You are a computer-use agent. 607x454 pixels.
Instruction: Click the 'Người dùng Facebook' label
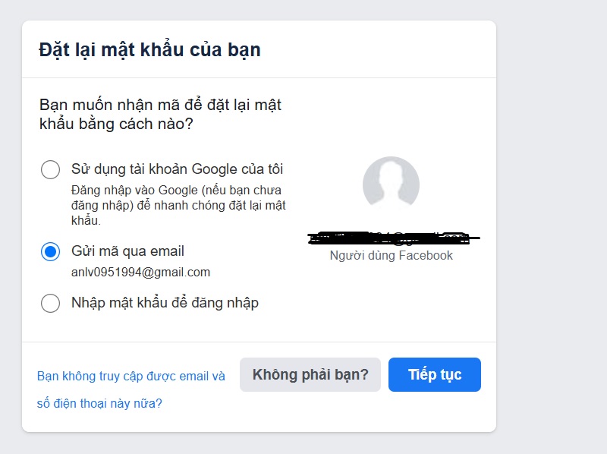[392, 256]
